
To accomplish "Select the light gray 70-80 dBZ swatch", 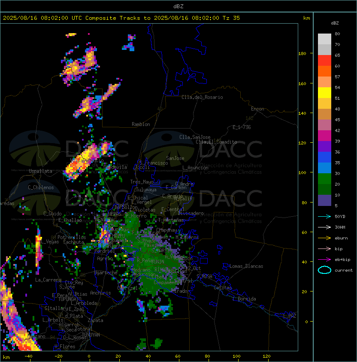I will pos(324,39).
